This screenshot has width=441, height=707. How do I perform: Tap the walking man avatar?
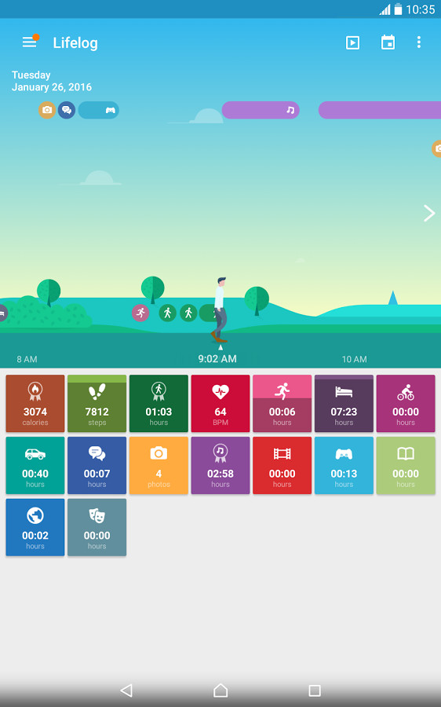tap(220, 310)
